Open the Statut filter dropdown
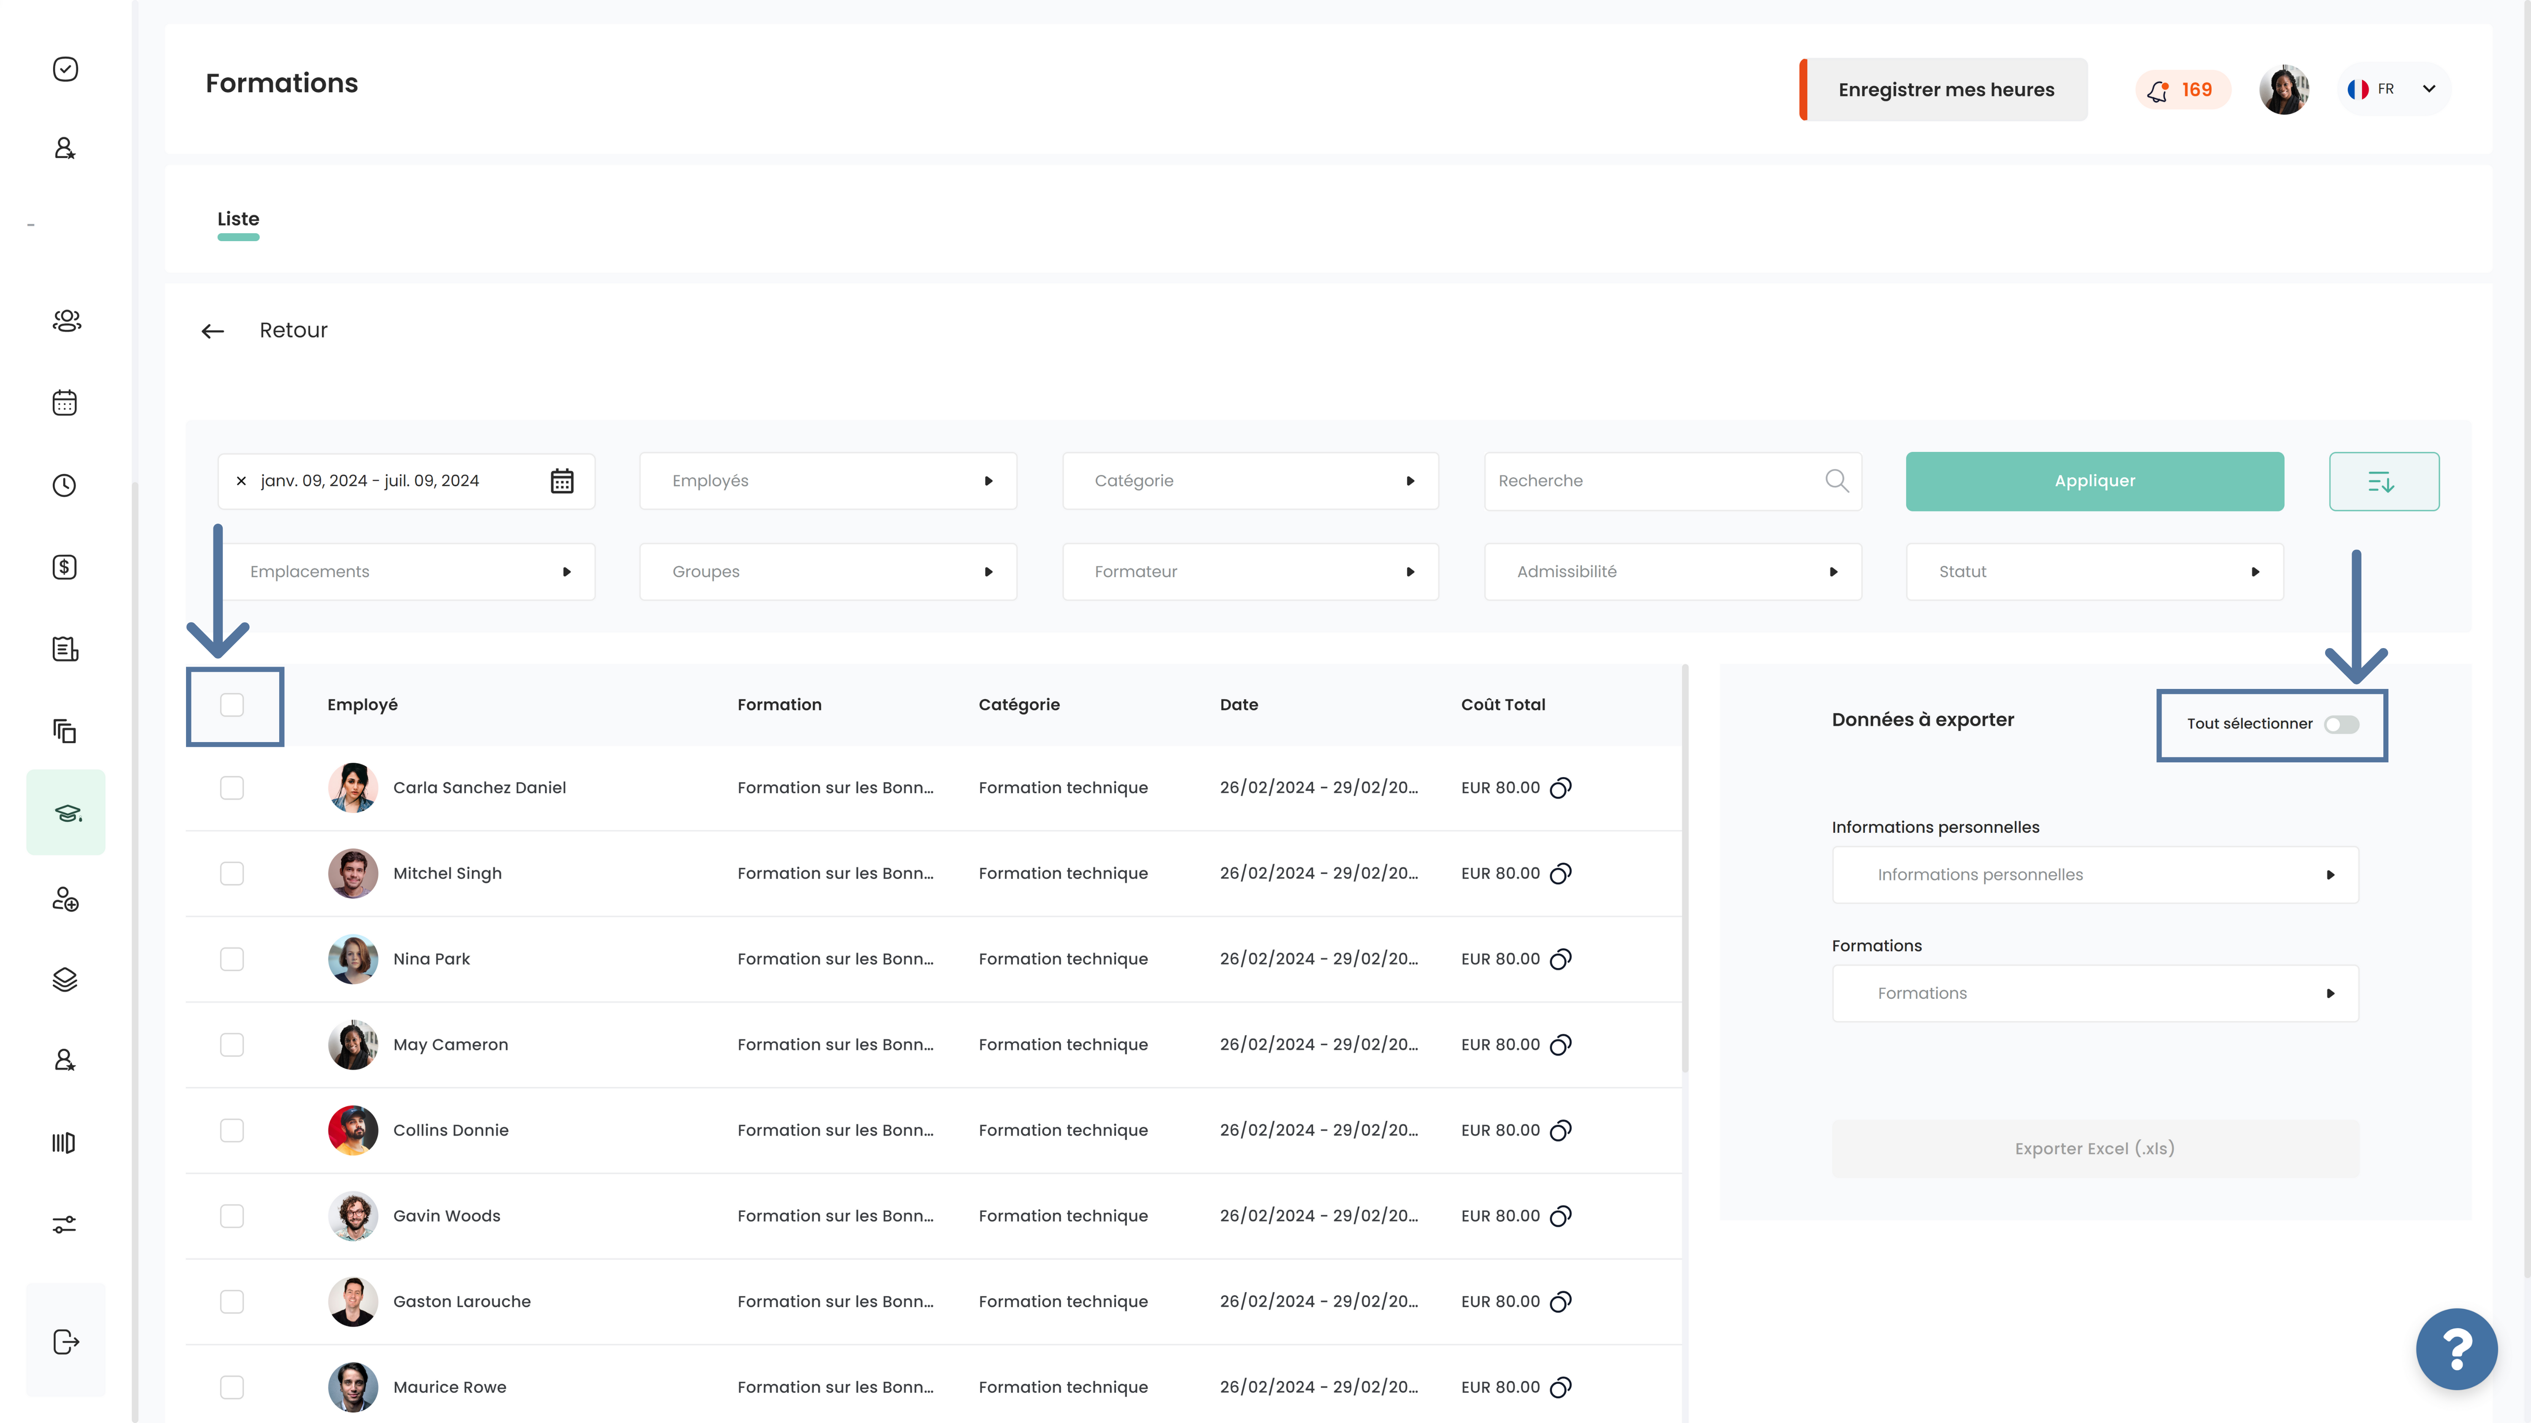This screenshot has height=1423, width=2531. tap(2095, 572)
